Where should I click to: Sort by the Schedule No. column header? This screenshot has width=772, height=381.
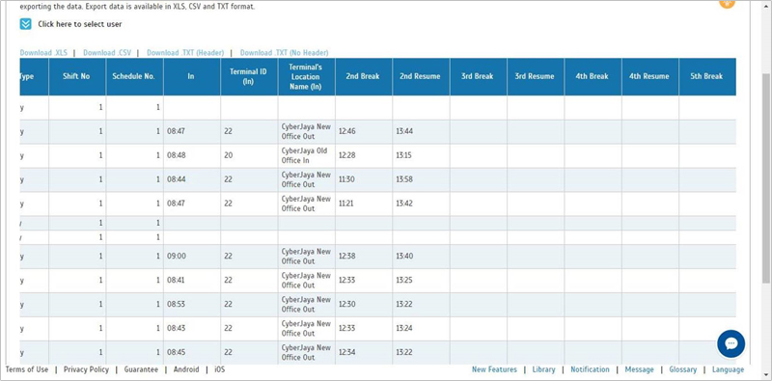tap(134, 76)
